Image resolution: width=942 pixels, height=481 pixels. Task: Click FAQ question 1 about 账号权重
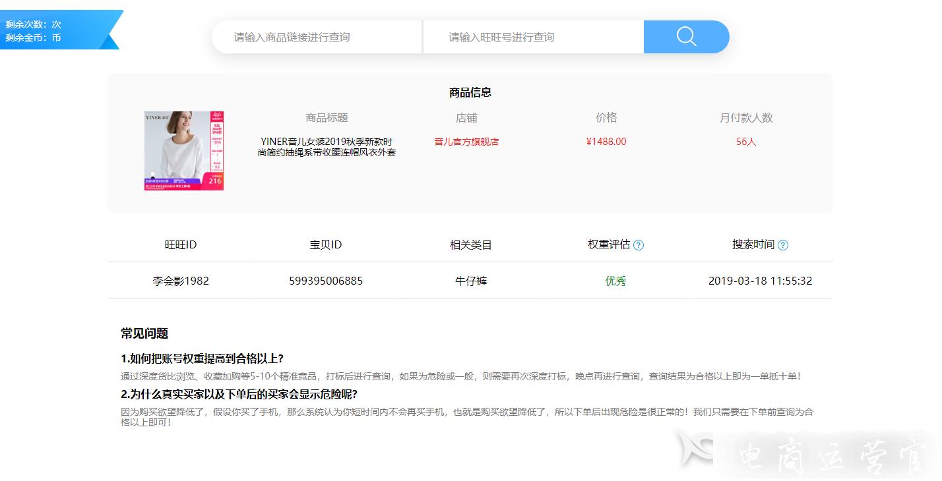pos(202,358)
